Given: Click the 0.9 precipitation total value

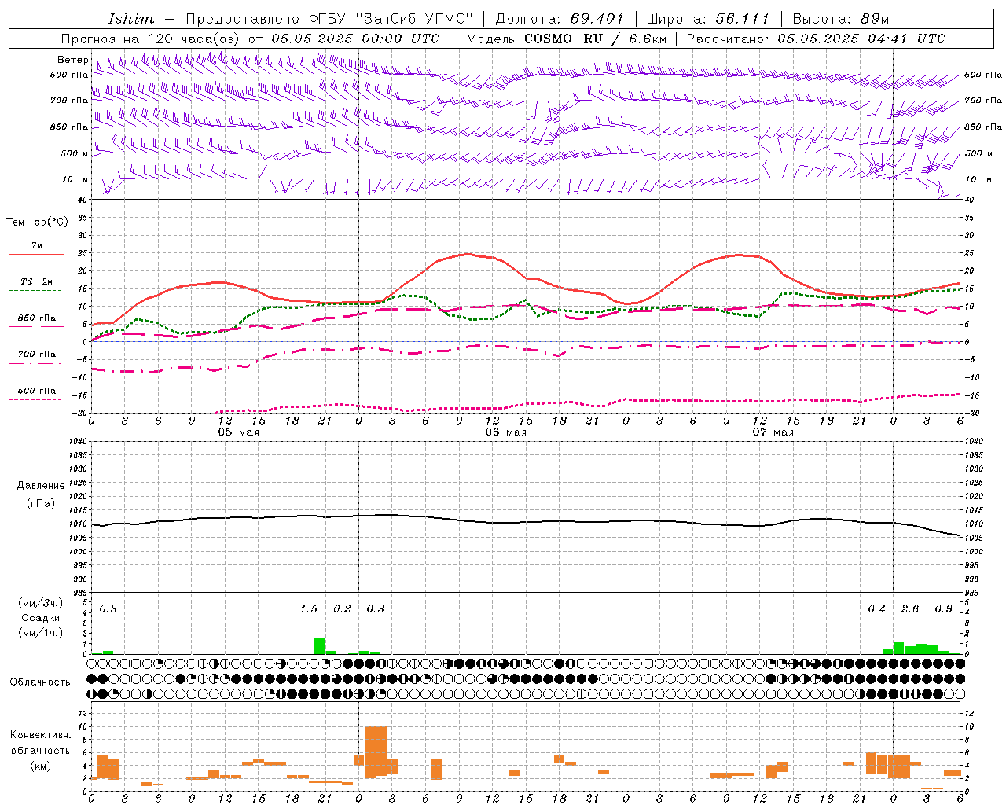Looking at the screenshot, I should tap(944, 608).
